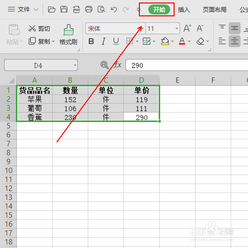Toggle Underline formatting

[116, 41]
